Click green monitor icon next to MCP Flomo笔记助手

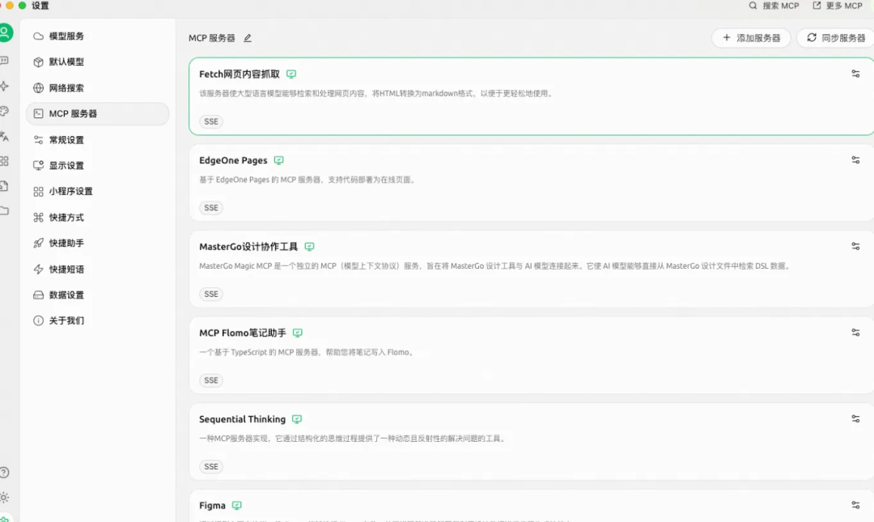tap(298, 333)
